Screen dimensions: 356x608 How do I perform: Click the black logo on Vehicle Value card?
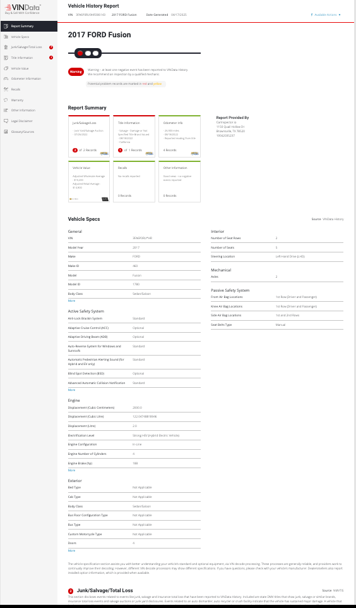coord(105,199)
